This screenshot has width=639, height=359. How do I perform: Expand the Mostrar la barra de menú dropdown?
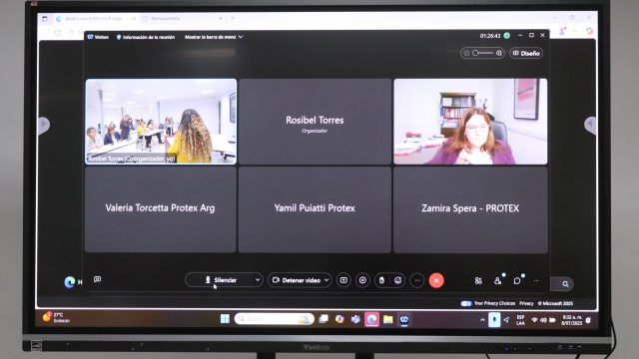(214, 37)
